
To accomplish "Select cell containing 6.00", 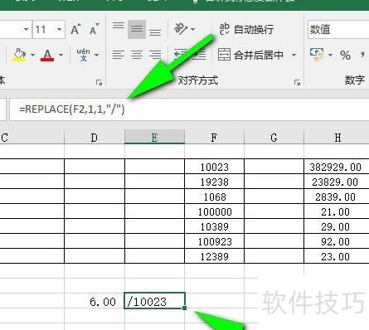I will tap(95, 301).
